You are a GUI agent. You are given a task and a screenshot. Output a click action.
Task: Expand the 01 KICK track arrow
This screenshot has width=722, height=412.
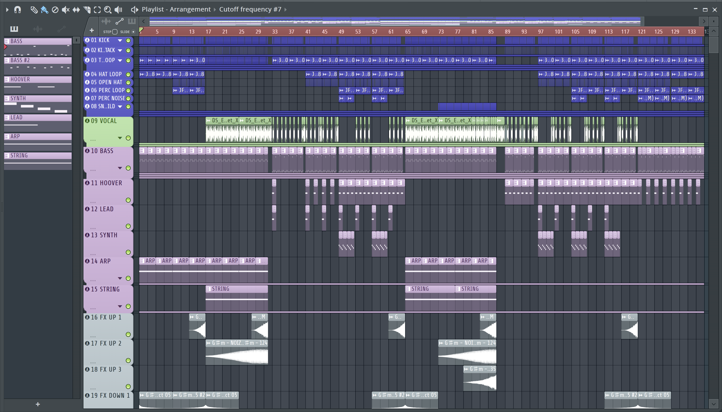(x=120, y=40)
